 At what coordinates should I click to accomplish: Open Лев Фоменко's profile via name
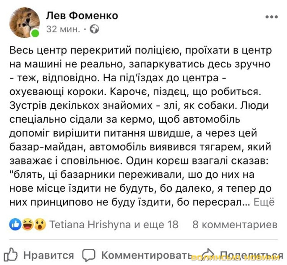click(82, 16)
